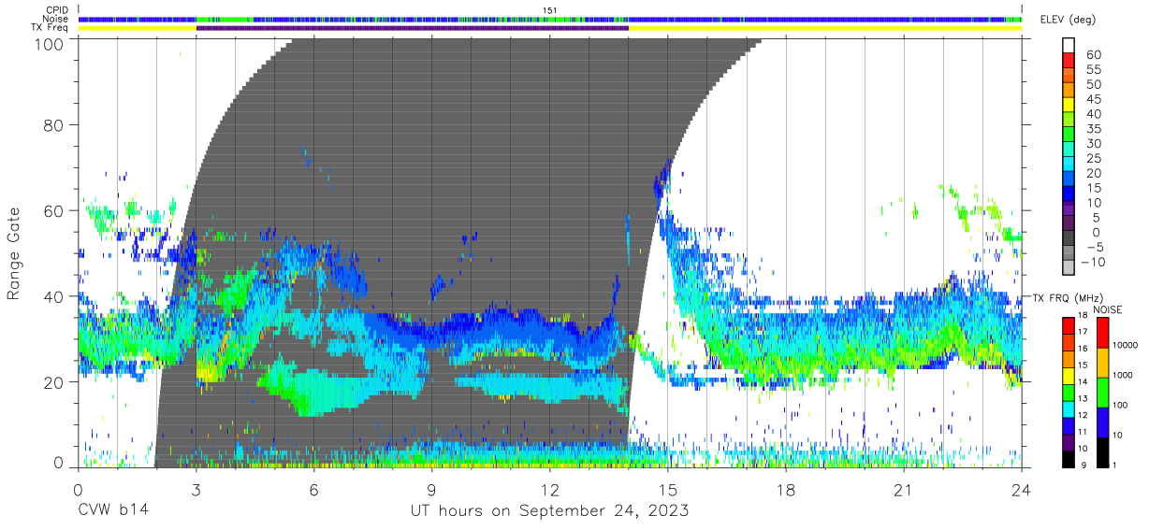Image resolution: width=1149 pixels, height=530 pixels.
Task: Click the x-axis tick label '3'
Action: (x=196, y=490)
